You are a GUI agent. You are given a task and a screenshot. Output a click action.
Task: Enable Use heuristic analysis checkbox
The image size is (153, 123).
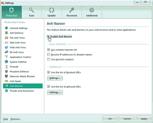click(x=48, y=59)
